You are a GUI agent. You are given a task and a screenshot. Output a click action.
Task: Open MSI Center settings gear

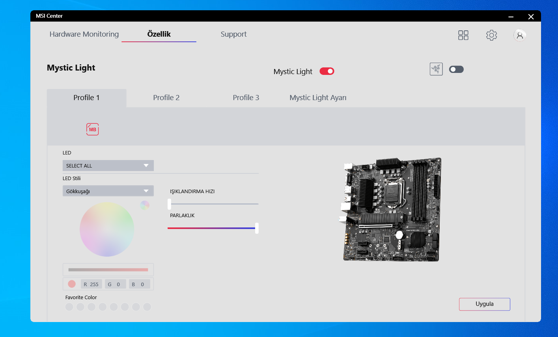491,35
